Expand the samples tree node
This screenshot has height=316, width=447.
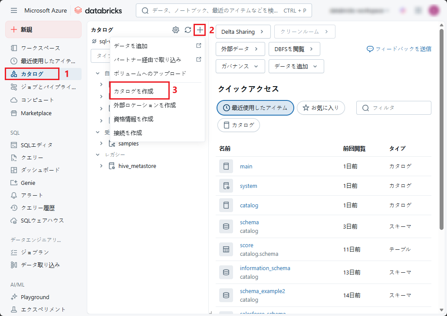(x=101, y=143)
